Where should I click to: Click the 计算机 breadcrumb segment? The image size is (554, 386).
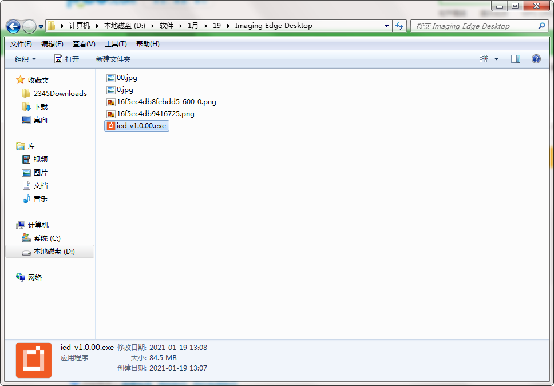80,25
